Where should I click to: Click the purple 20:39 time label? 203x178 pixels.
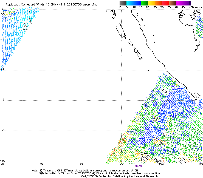138,166
